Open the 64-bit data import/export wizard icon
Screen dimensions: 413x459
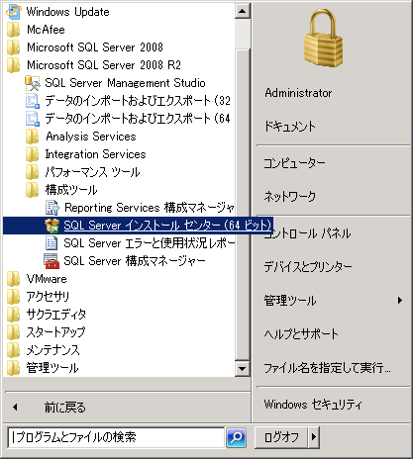coord(33,119)
